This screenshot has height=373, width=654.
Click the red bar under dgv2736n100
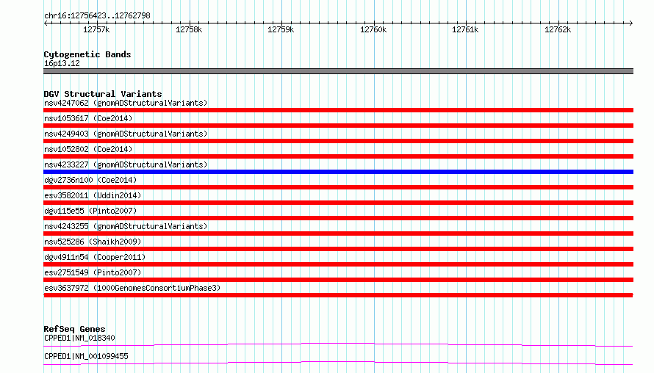coord(338,187)
